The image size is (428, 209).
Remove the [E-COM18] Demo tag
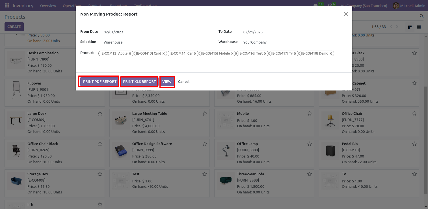(331, 53)
